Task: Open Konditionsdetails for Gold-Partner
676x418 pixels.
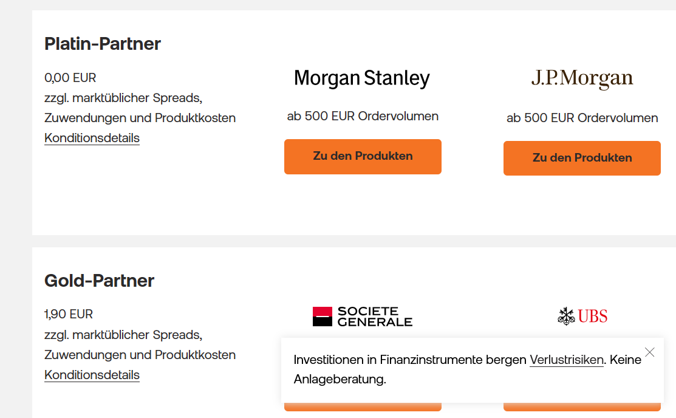Action: tap(92, 375)
